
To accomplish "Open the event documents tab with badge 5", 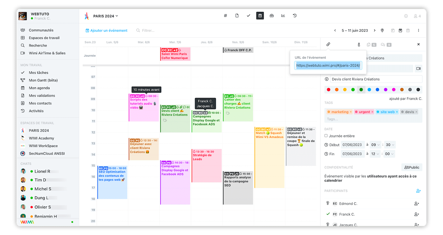I will (371, 45).
